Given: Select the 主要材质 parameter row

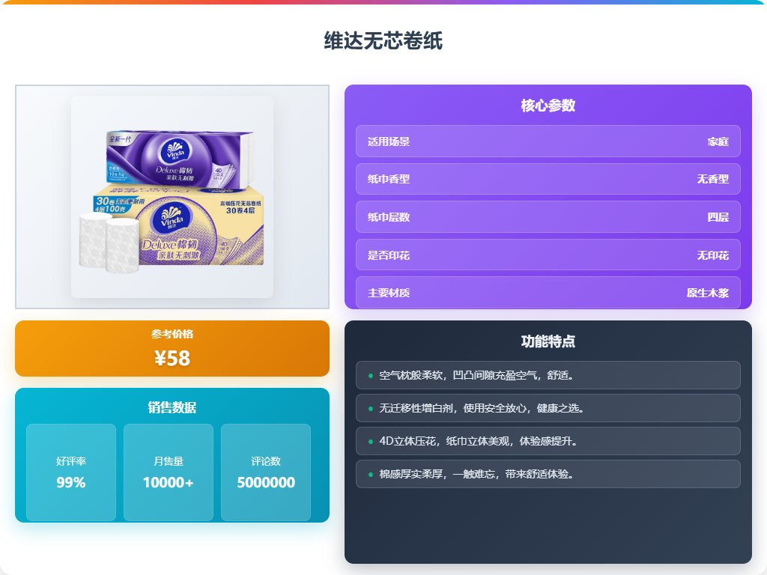Looking at the screenshot, I should pos(548,293).
